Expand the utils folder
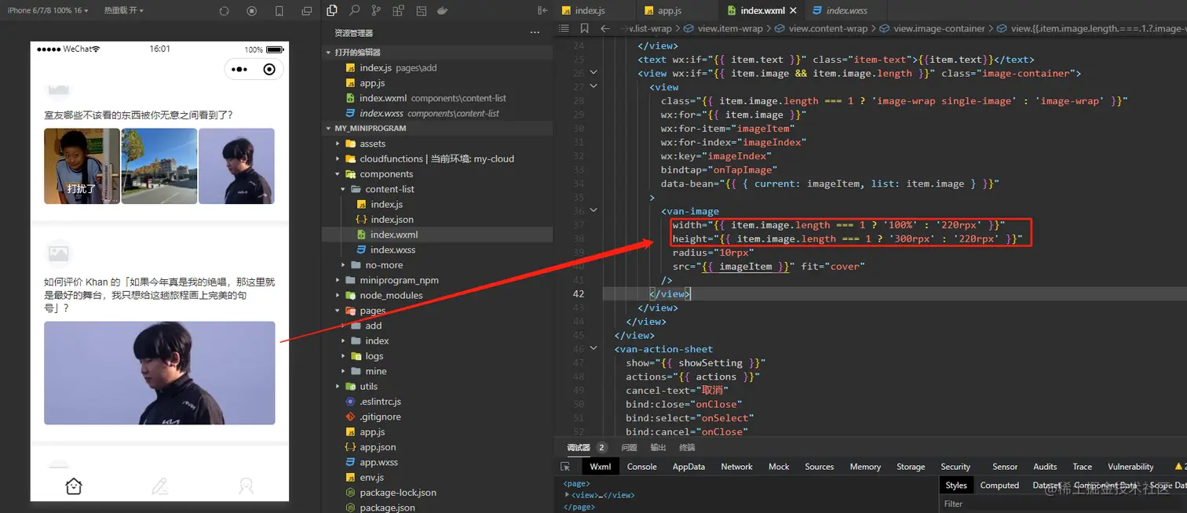 338,386
